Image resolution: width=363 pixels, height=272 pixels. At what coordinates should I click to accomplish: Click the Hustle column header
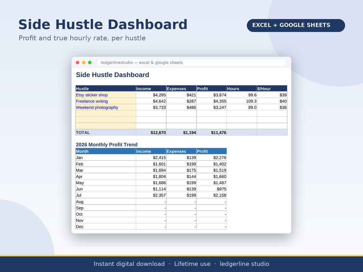(x=106, y=89)
